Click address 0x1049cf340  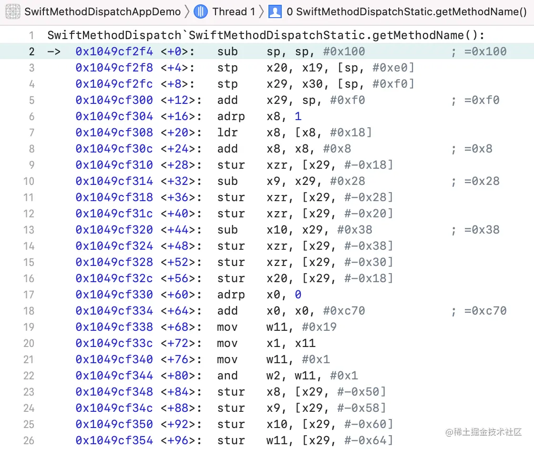click(114, 359)
